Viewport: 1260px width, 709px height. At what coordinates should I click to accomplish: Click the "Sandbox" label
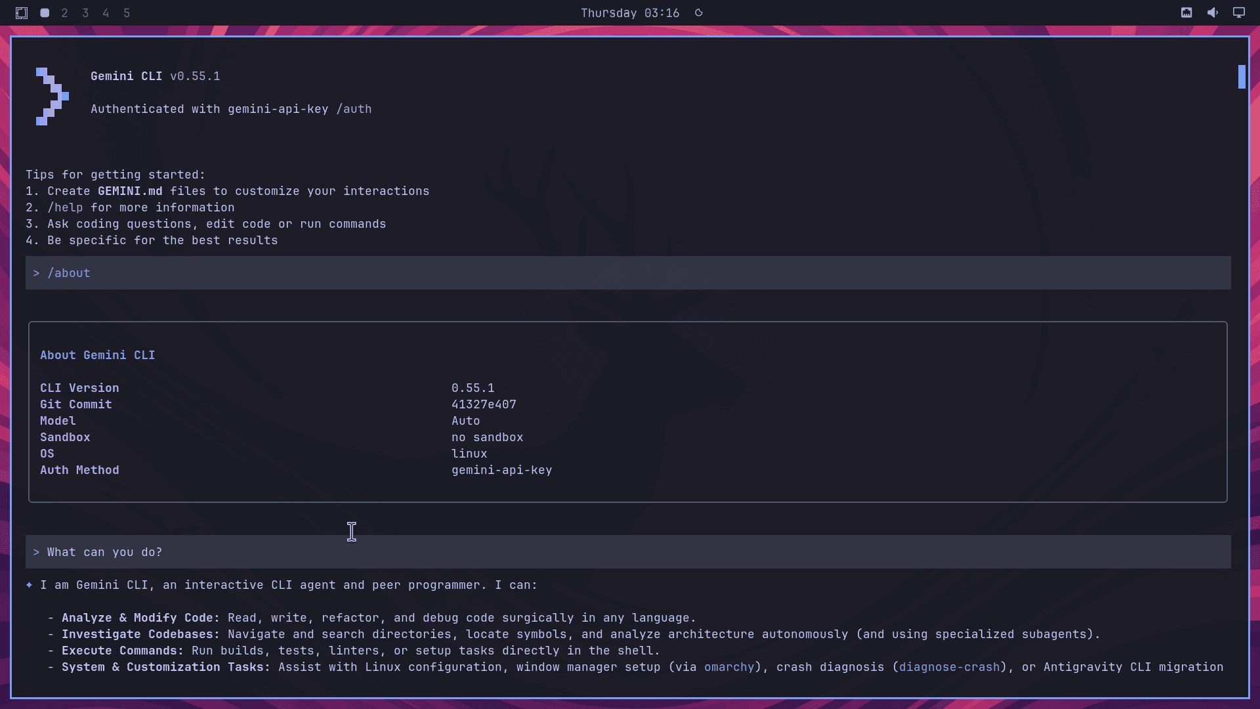tap(65, 437)
